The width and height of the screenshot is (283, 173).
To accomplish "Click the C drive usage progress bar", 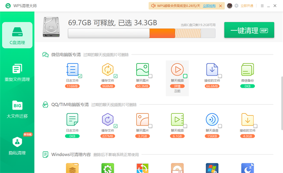I will click(x=141, y=33).
